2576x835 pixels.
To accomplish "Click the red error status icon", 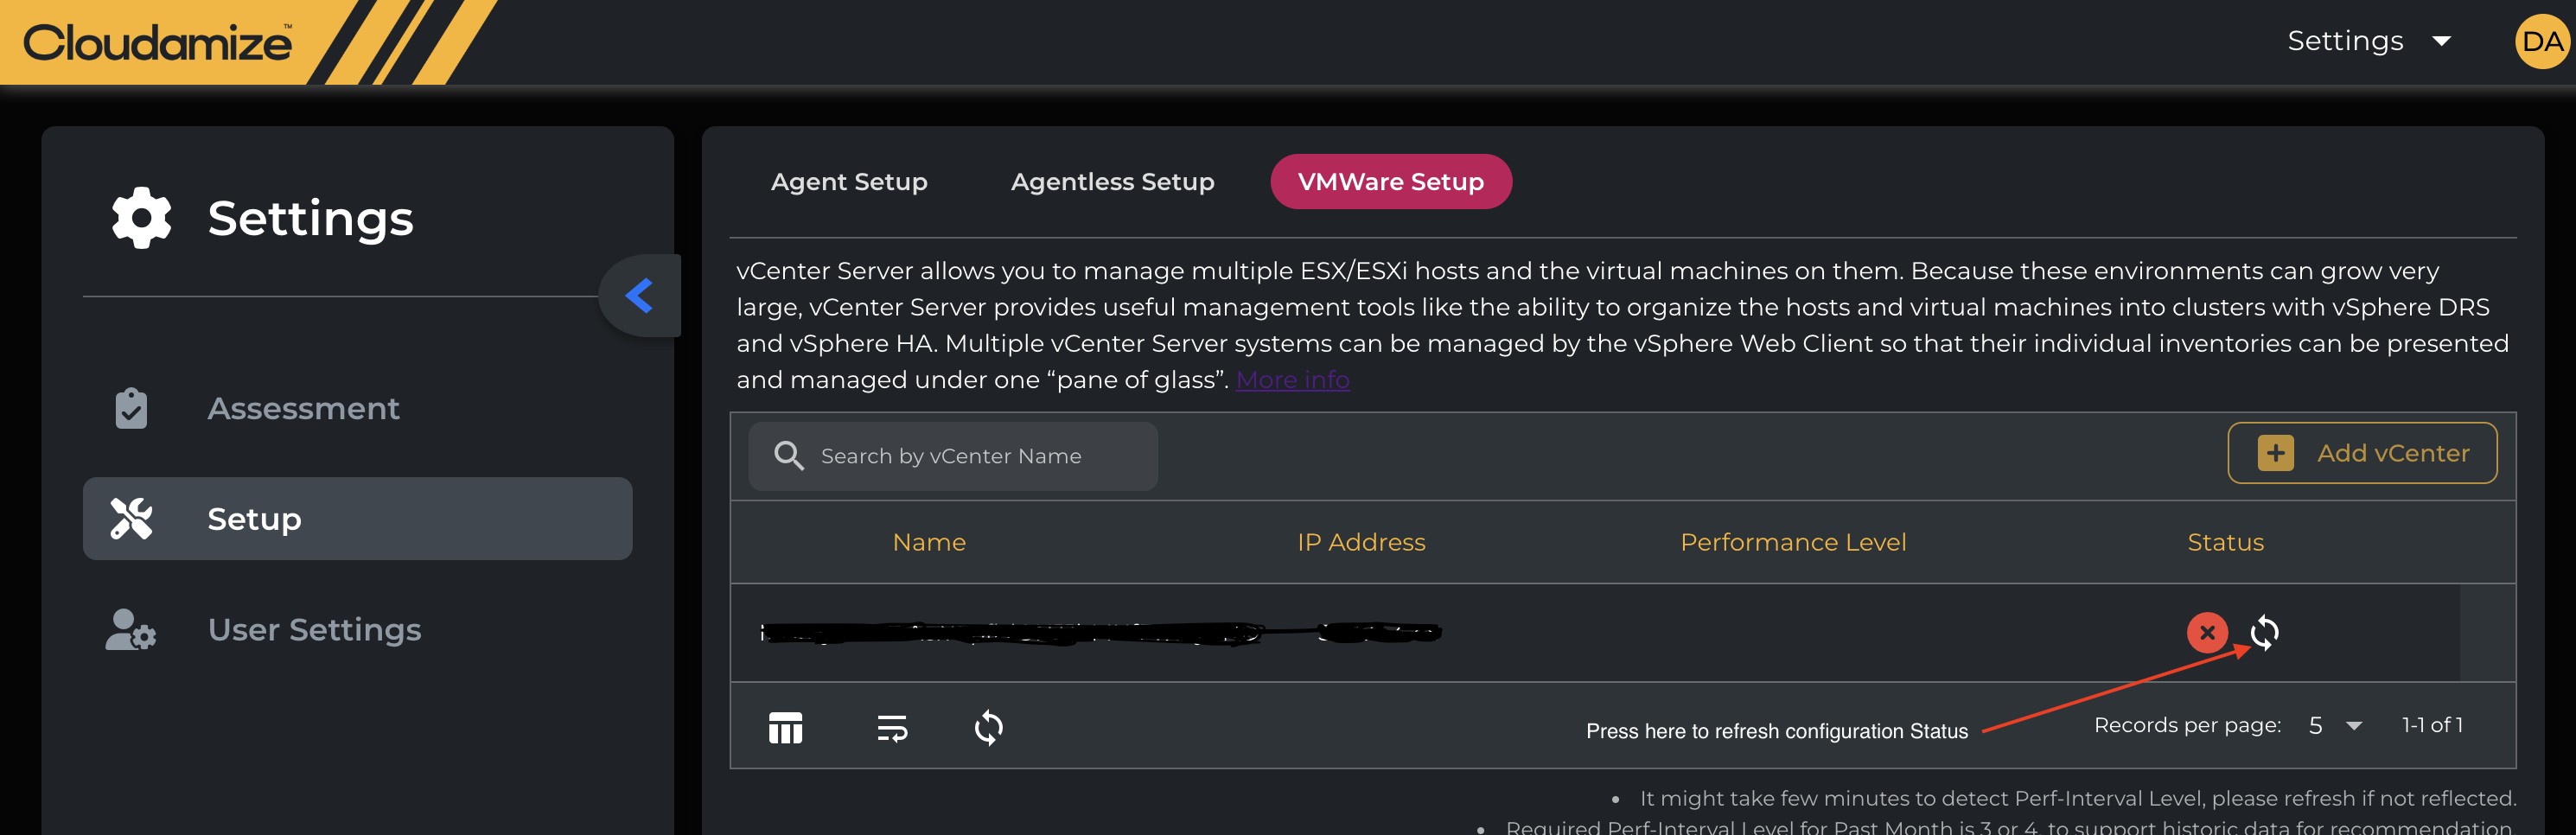I will coord(2207,632).
